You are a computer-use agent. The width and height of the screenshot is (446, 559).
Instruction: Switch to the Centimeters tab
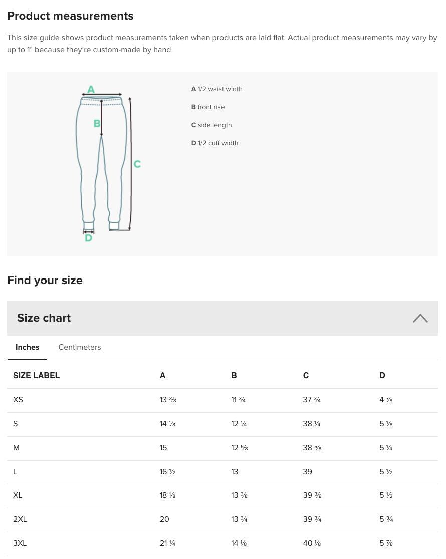[x=79, y=347]
